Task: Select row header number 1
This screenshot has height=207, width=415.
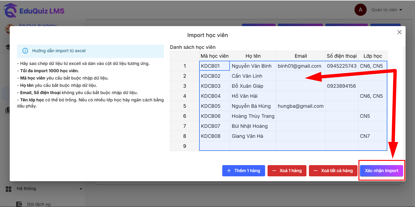Action: point(185,66)
